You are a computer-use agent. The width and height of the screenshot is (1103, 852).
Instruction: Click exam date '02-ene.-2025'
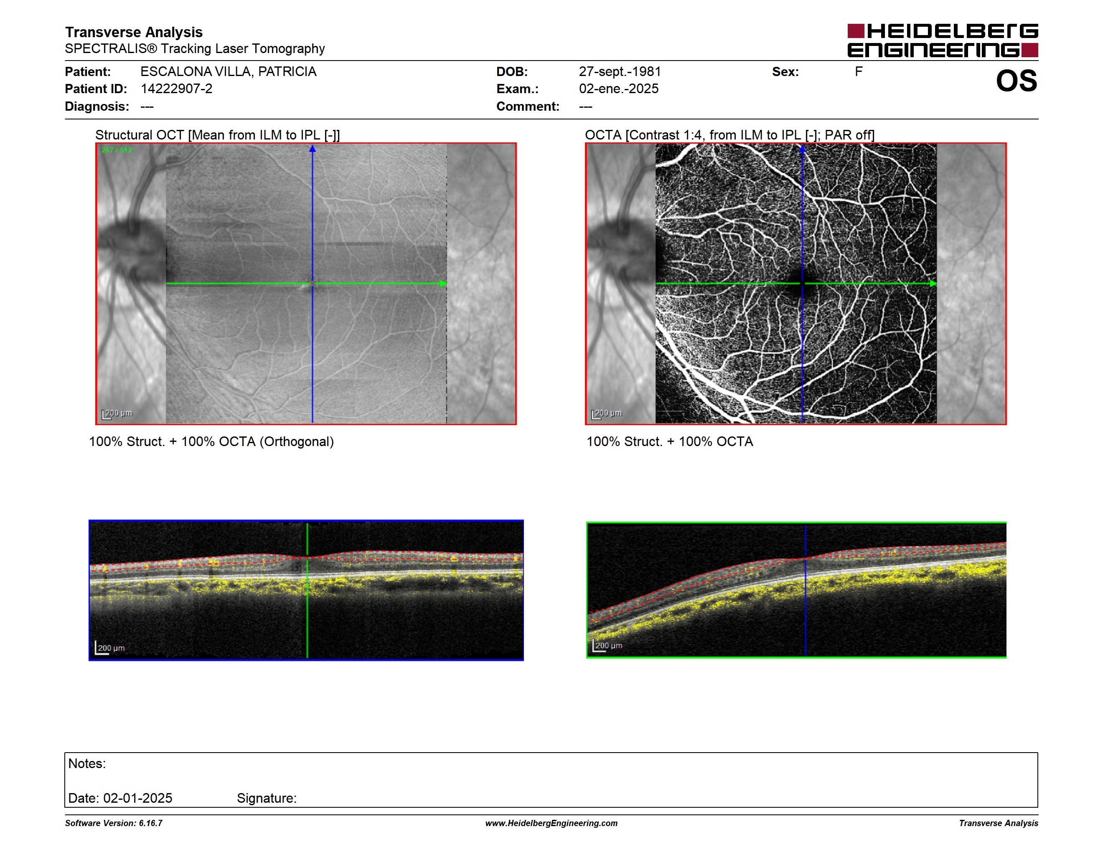coord(619,88)
